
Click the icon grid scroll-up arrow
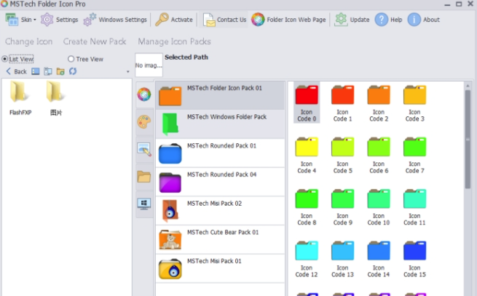tap(468, 86)
